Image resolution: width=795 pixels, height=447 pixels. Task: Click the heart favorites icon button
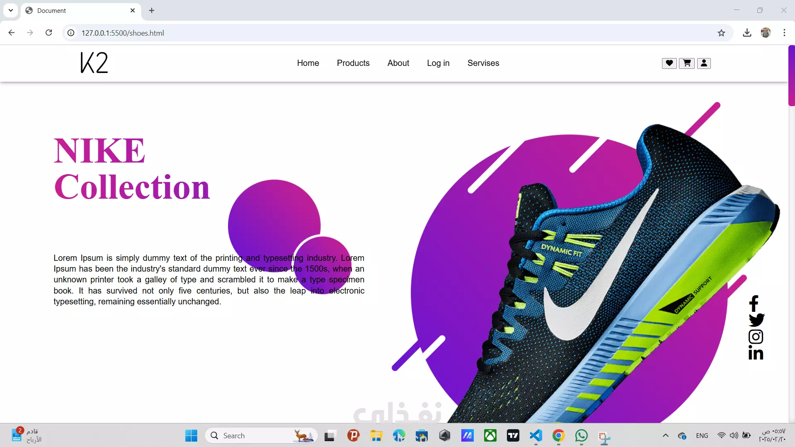tap(669, 63)
